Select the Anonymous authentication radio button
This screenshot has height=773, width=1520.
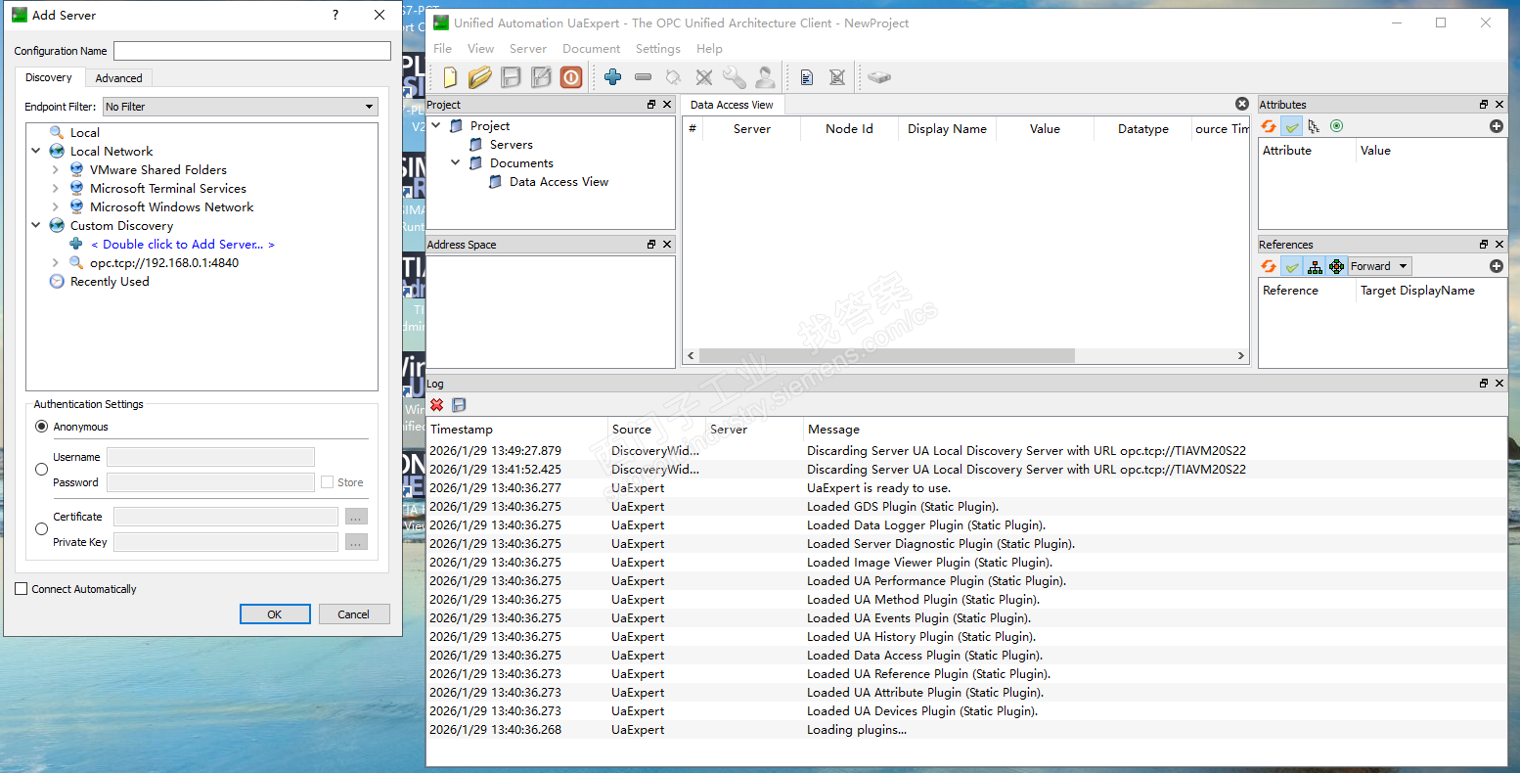41,427
